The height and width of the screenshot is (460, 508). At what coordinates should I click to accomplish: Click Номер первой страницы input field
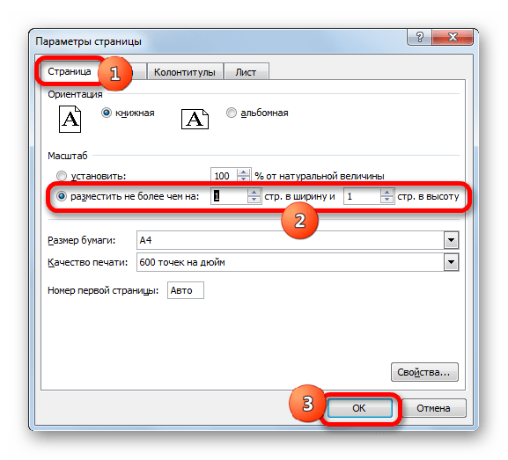tap(186, 290)
